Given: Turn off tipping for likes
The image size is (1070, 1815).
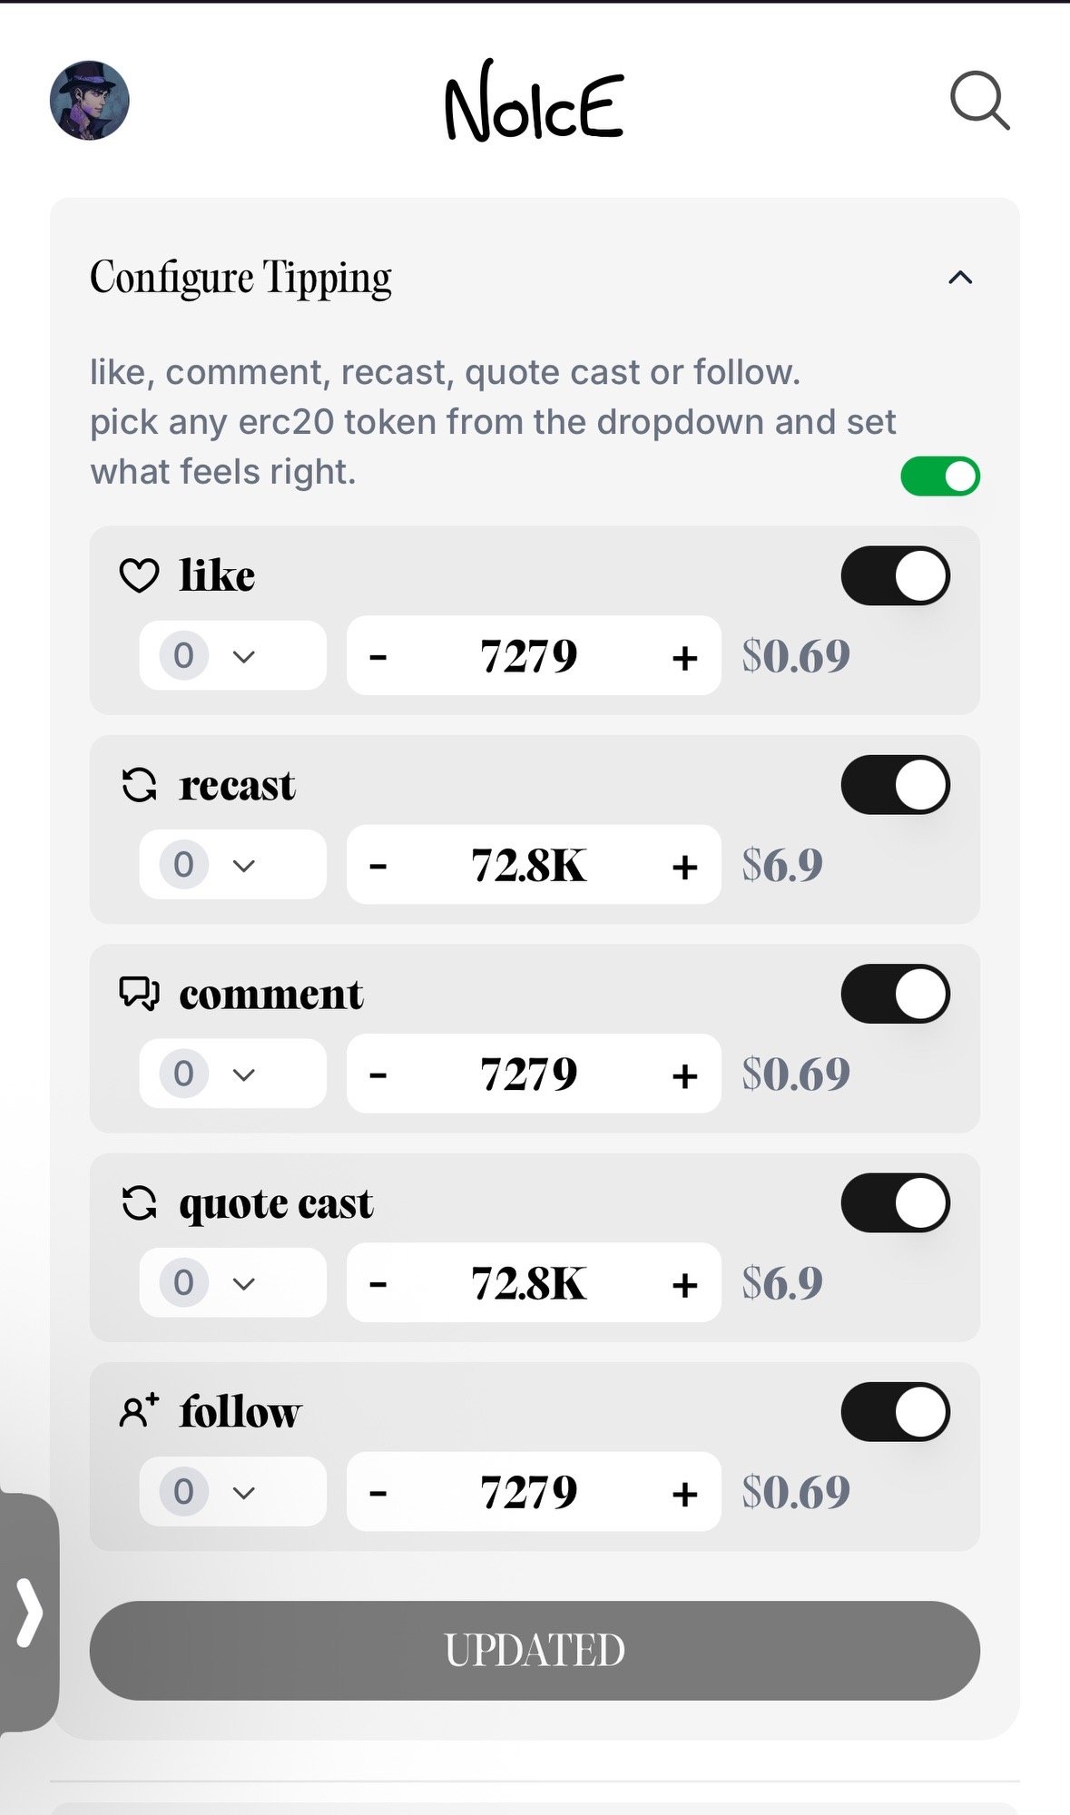Looking at the screenshot, I should pos(895,575).
